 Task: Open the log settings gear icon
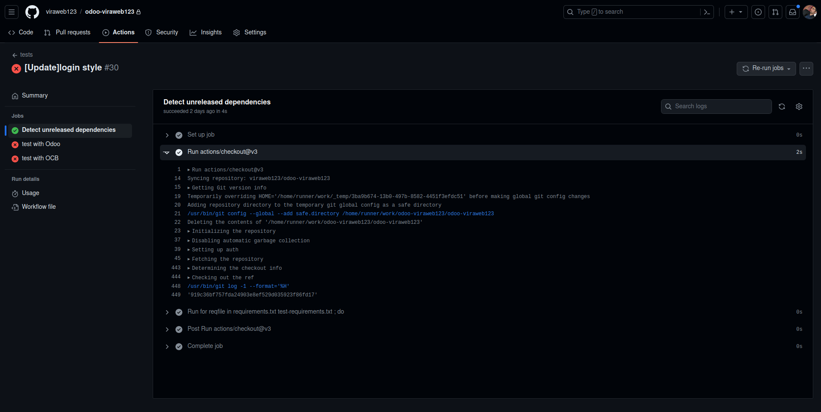click(799, 107)
